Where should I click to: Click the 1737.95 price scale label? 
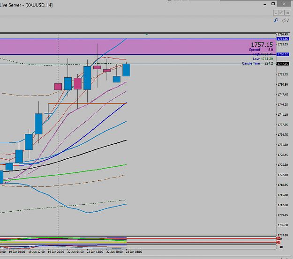283,125
